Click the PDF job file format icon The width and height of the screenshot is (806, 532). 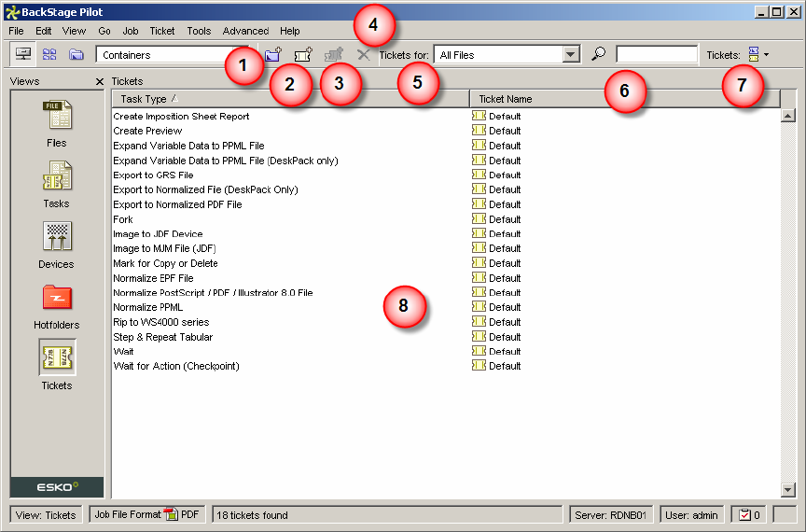(171, 514)
